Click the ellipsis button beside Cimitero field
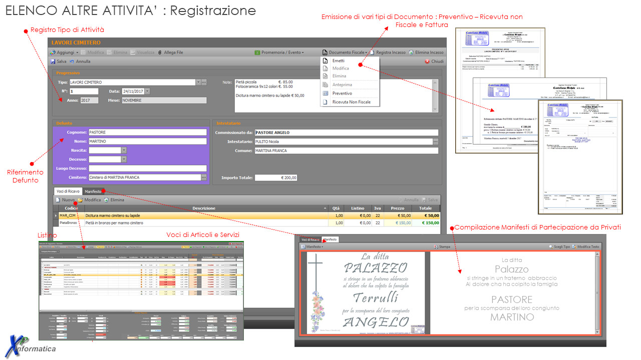 click(x=204, y=177)
